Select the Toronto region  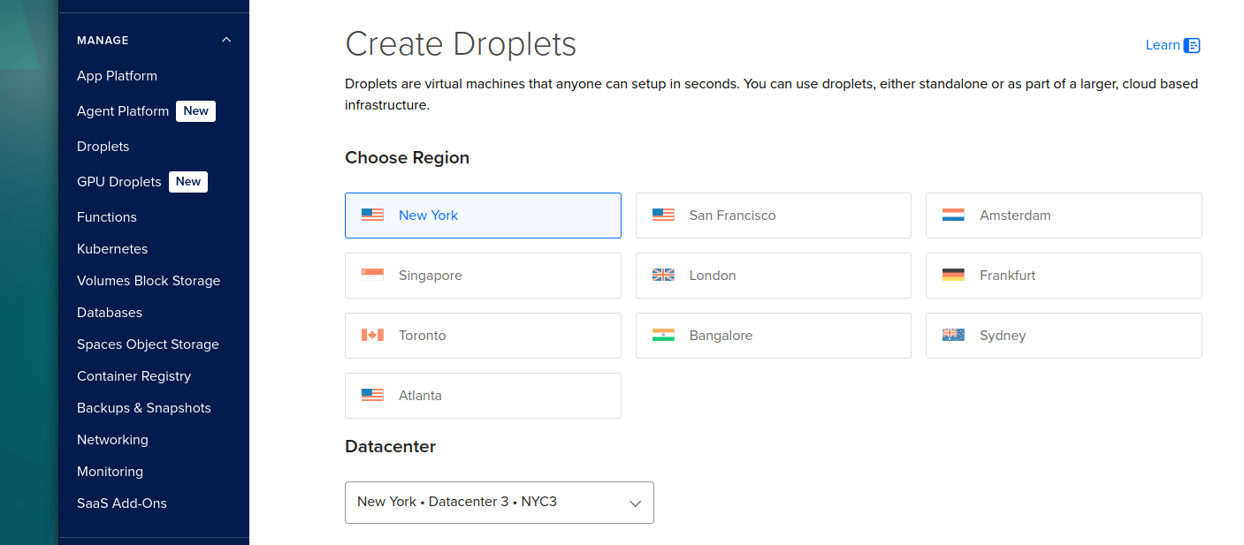click(483, 336)
